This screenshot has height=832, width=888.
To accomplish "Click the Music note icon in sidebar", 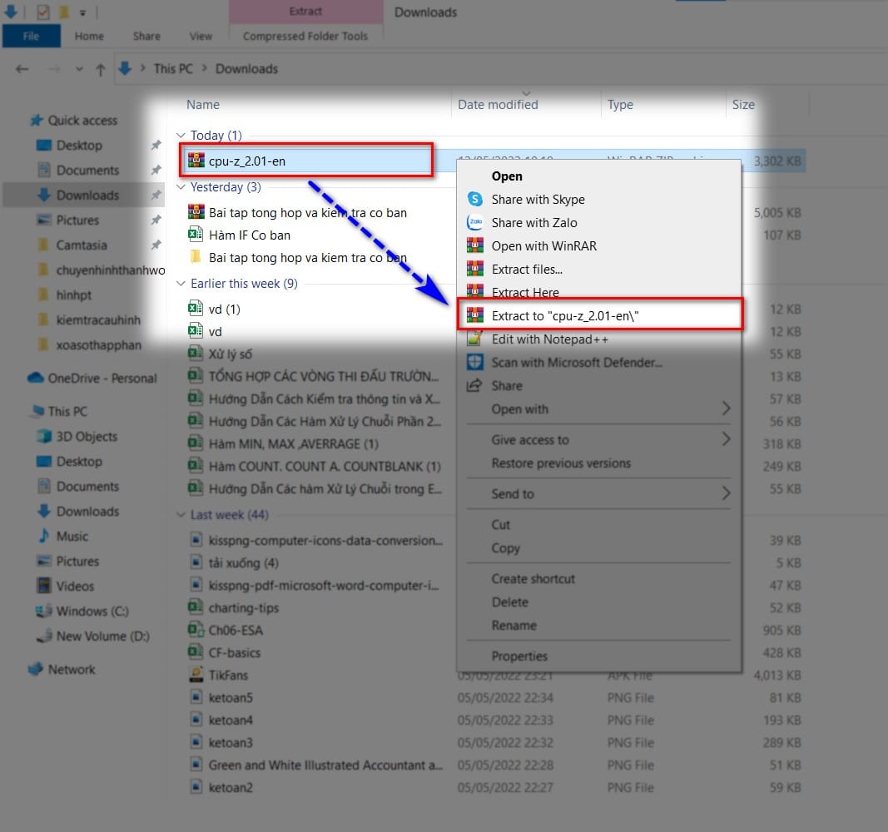I will click(43, 536).
